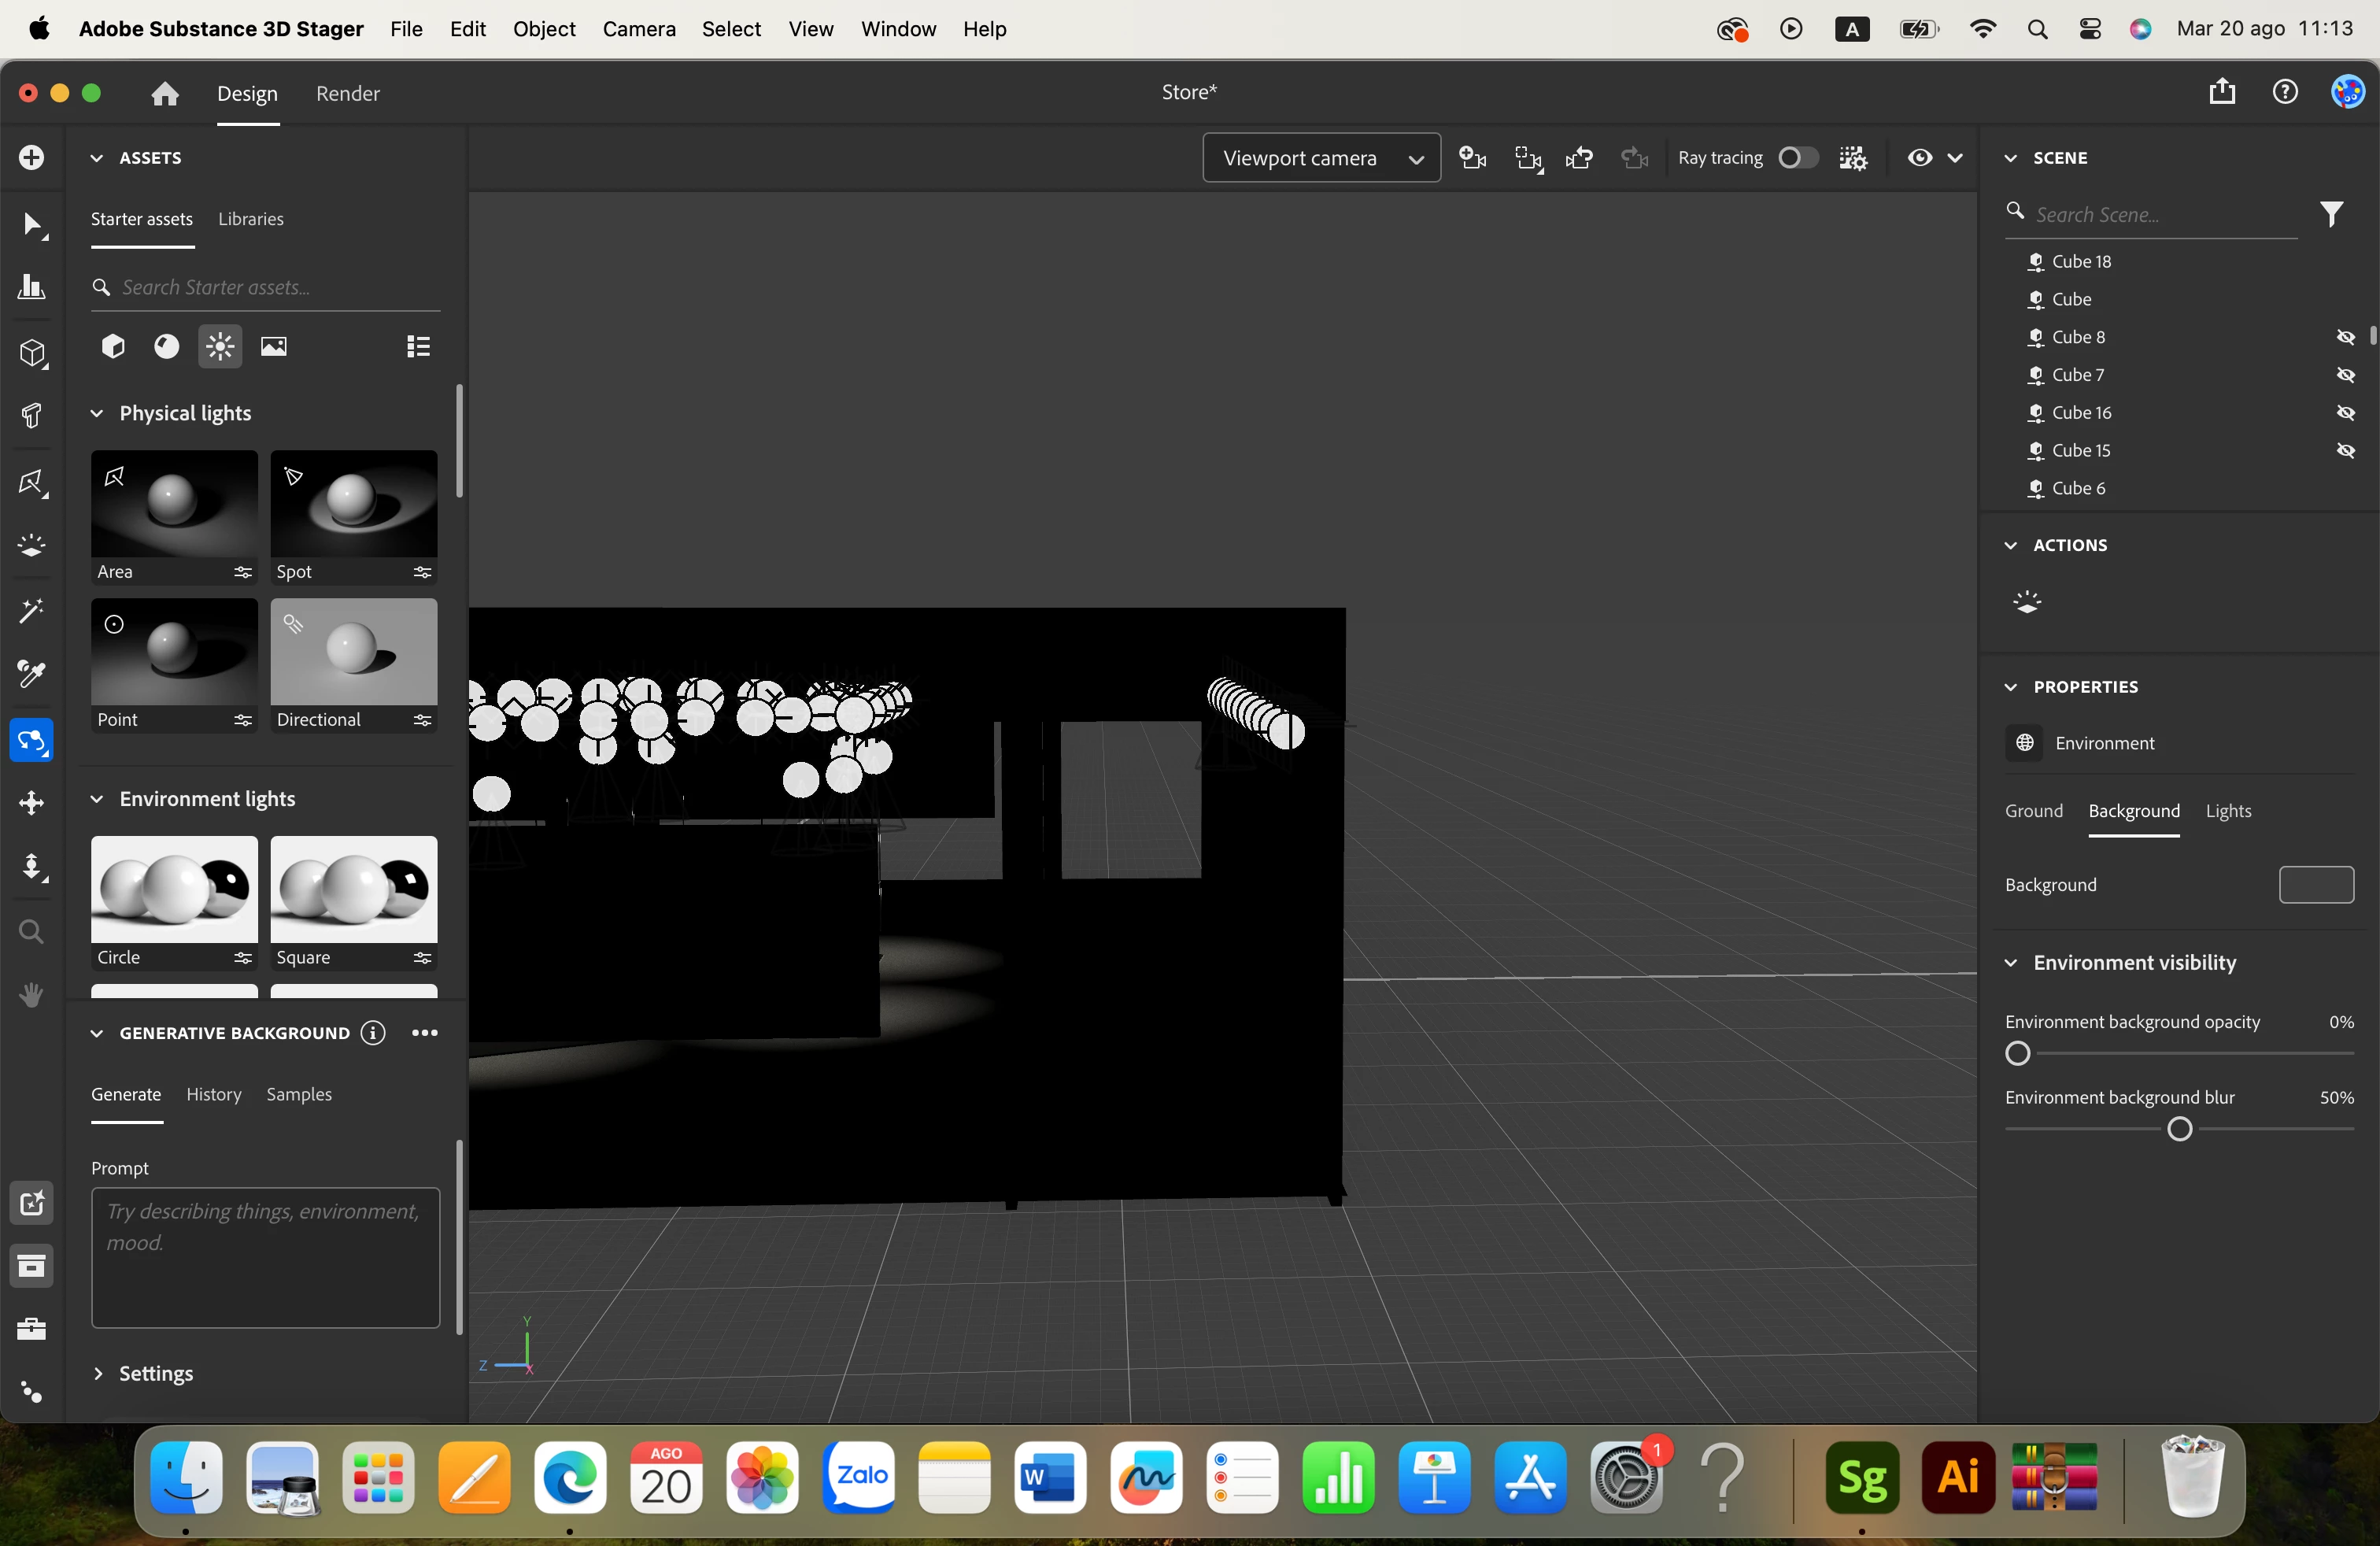Switch assets to list view icon
Viewport: 2380px width, 1546px height.
click(x=418, y=346)
